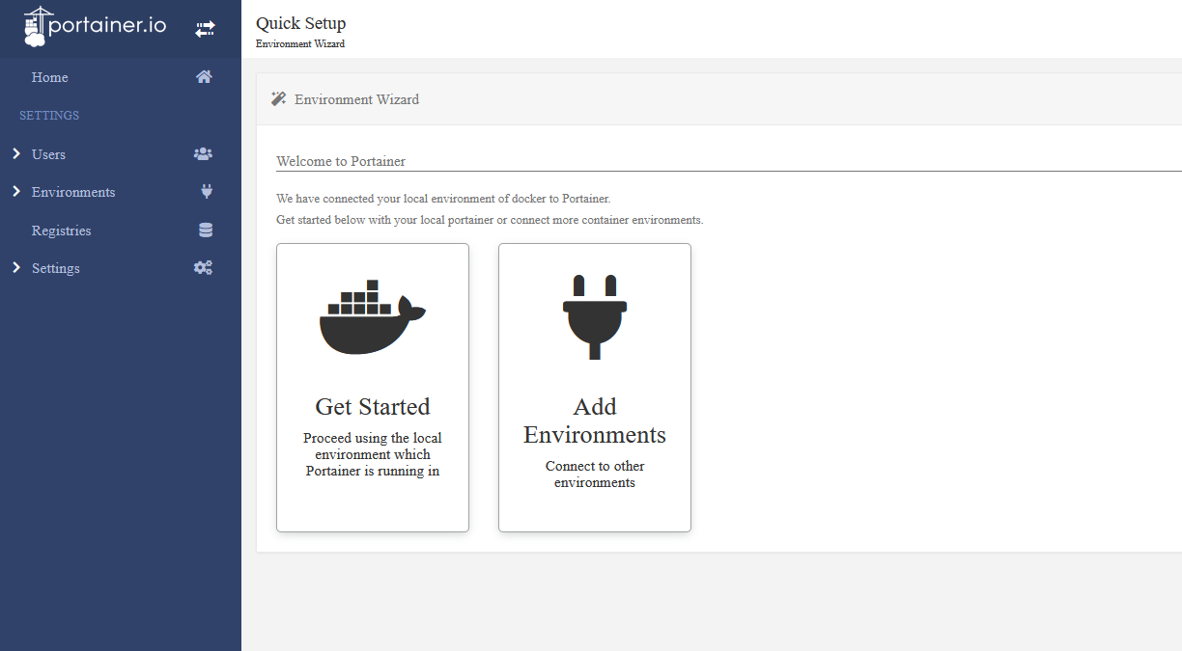Click the Quick Setup page title

pyautogui.click(x=300, y=23)
